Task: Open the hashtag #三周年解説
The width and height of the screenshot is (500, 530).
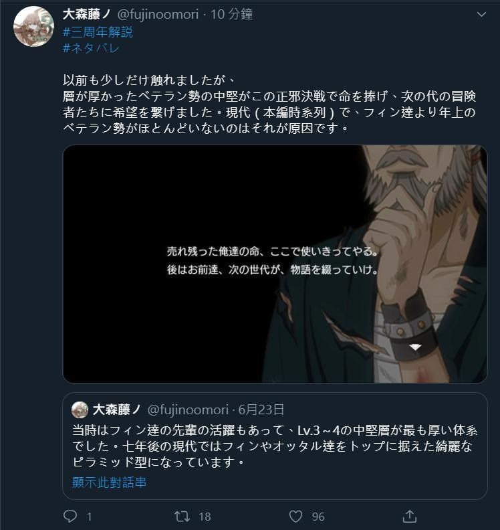Action: [98, 32]
